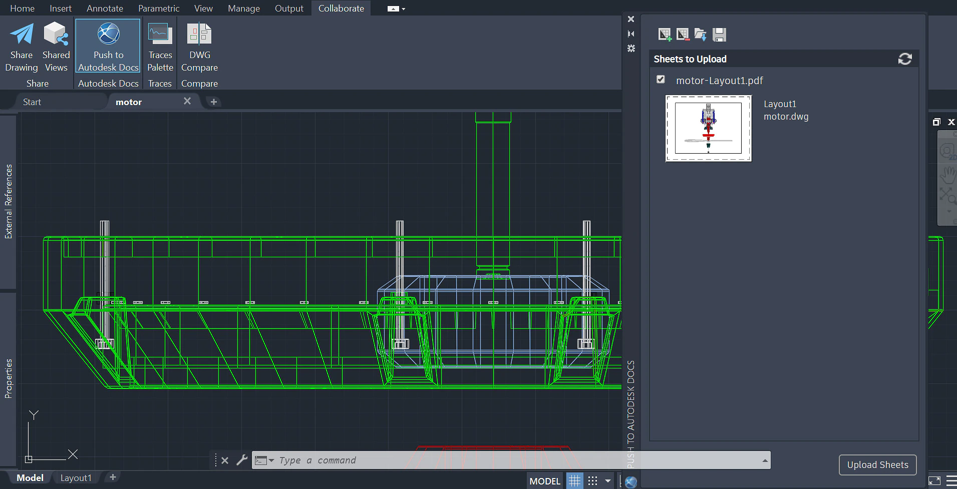The width and height of the screenshot is (957, 489).
Task: Click the Add Sheets icon in the panel
Action: (666, 34)
